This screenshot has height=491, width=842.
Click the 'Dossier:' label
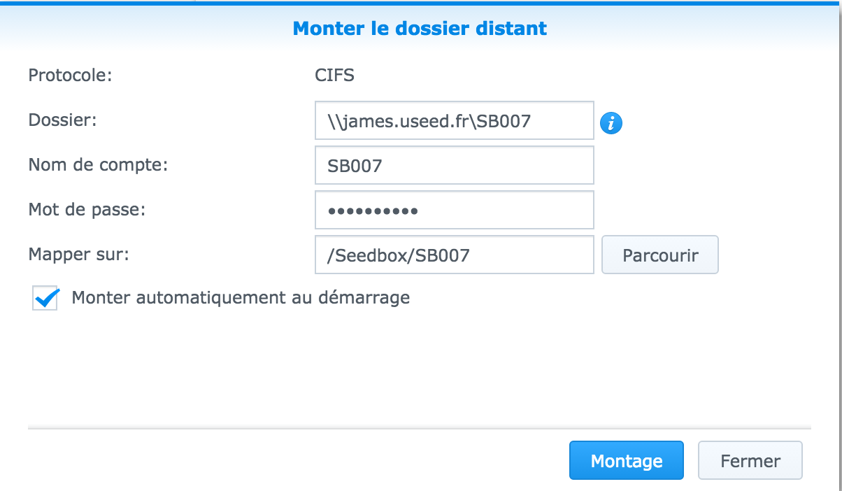click(x=62, y=120)
